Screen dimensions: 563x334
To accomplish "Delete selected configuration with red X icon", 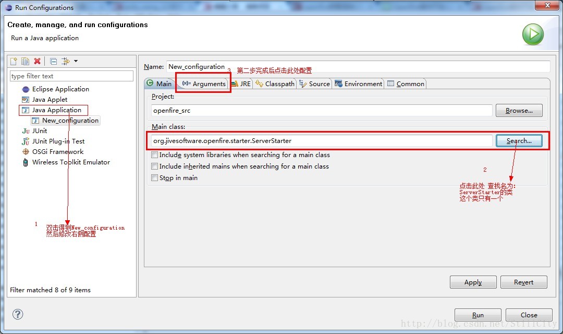I will click(37, 62).
